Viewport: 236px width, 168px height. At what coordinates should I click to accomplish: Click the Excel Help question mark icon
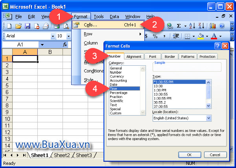[x=222, y=26]
